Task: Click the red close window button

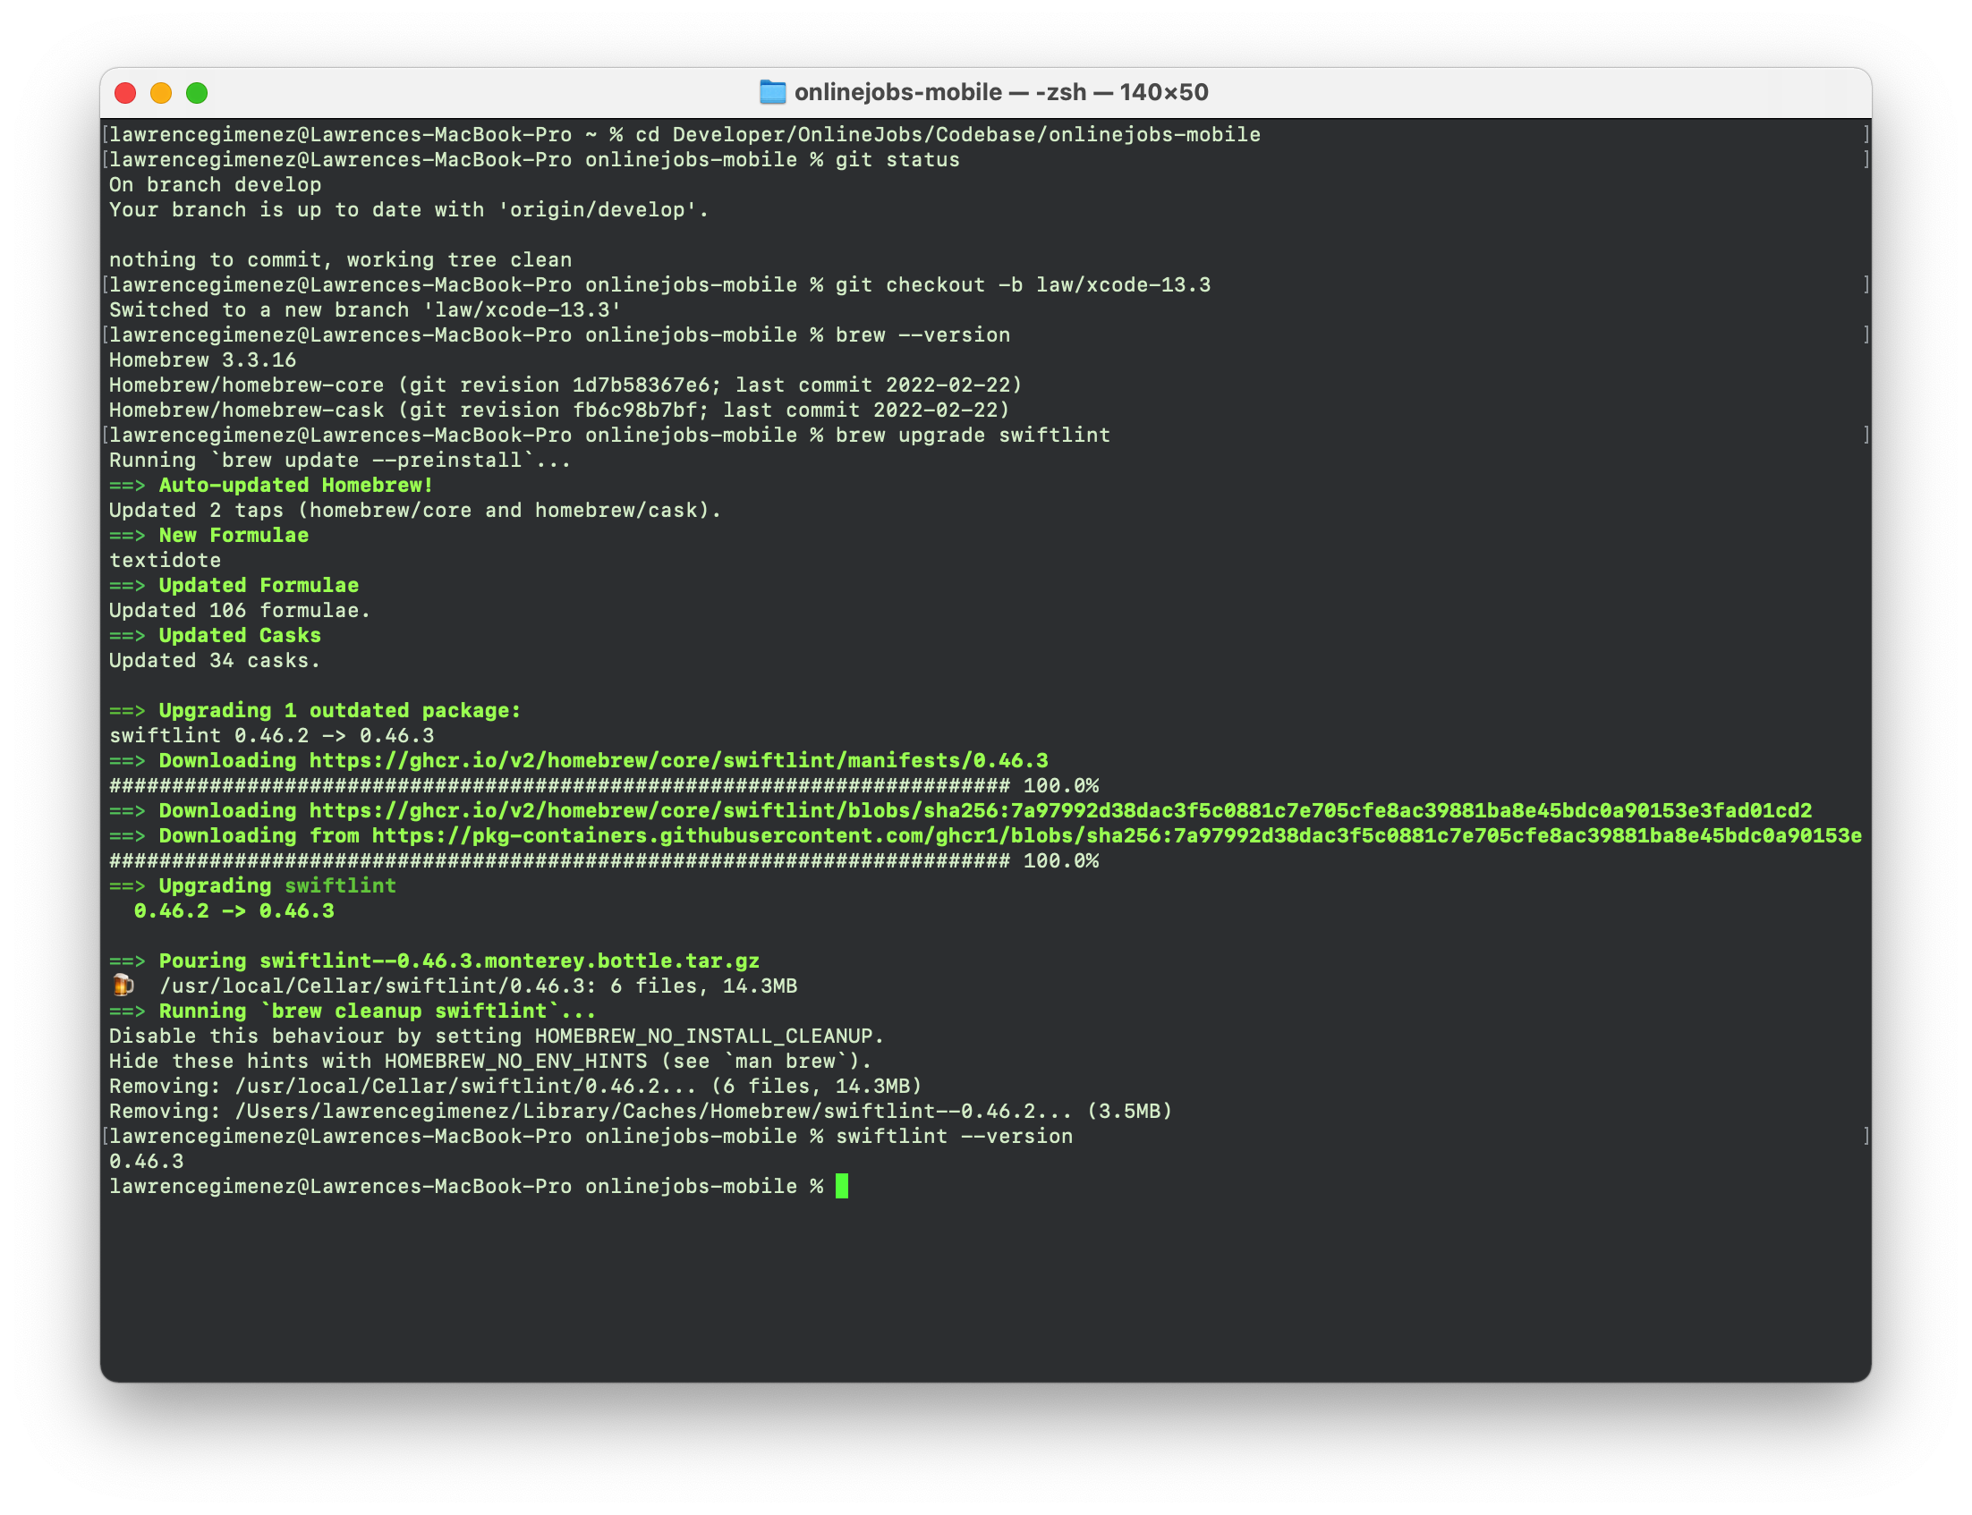Action: pyautogui.click(x=125, y=93)
